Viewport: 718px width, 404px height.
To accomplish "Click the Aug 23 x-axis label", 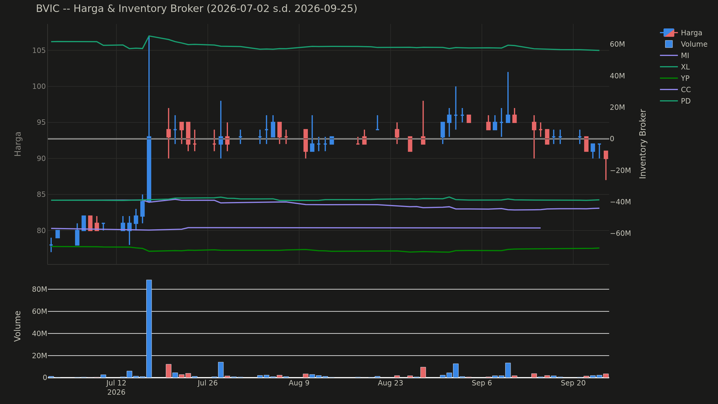I will 390,383.
